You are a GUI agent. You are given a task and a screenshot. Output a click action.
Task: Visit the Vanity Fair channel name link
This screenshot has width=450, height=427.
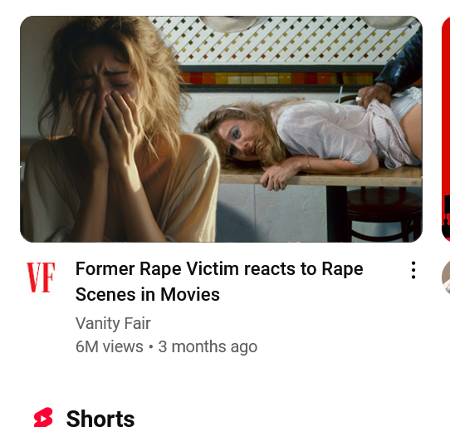point(113,323)
